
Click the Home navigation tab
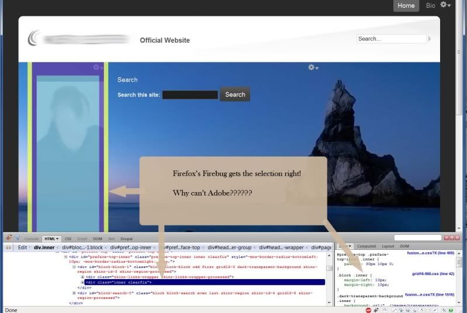click(x=406, y=6)
